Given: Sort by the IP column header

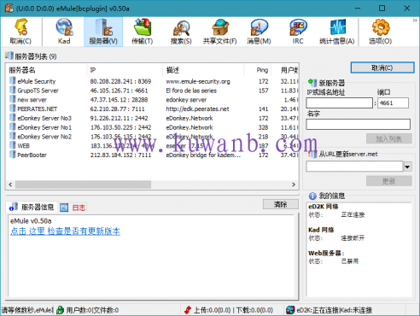Looking at the screenshot, I should 125,70.
